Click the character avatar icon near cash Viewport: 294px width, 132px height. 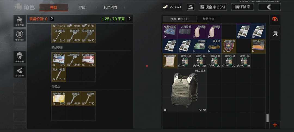191,7
